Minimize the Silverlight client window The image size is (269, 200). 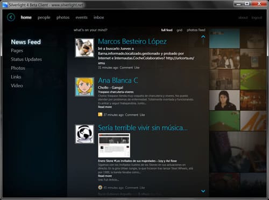[238, 4]
